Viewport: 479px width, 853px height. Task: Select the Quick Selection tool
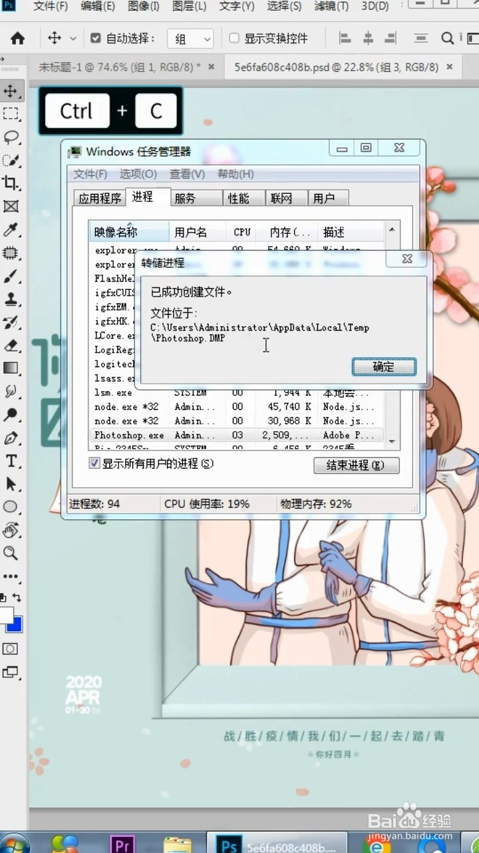pyautogui.click(x=11, y=160)
